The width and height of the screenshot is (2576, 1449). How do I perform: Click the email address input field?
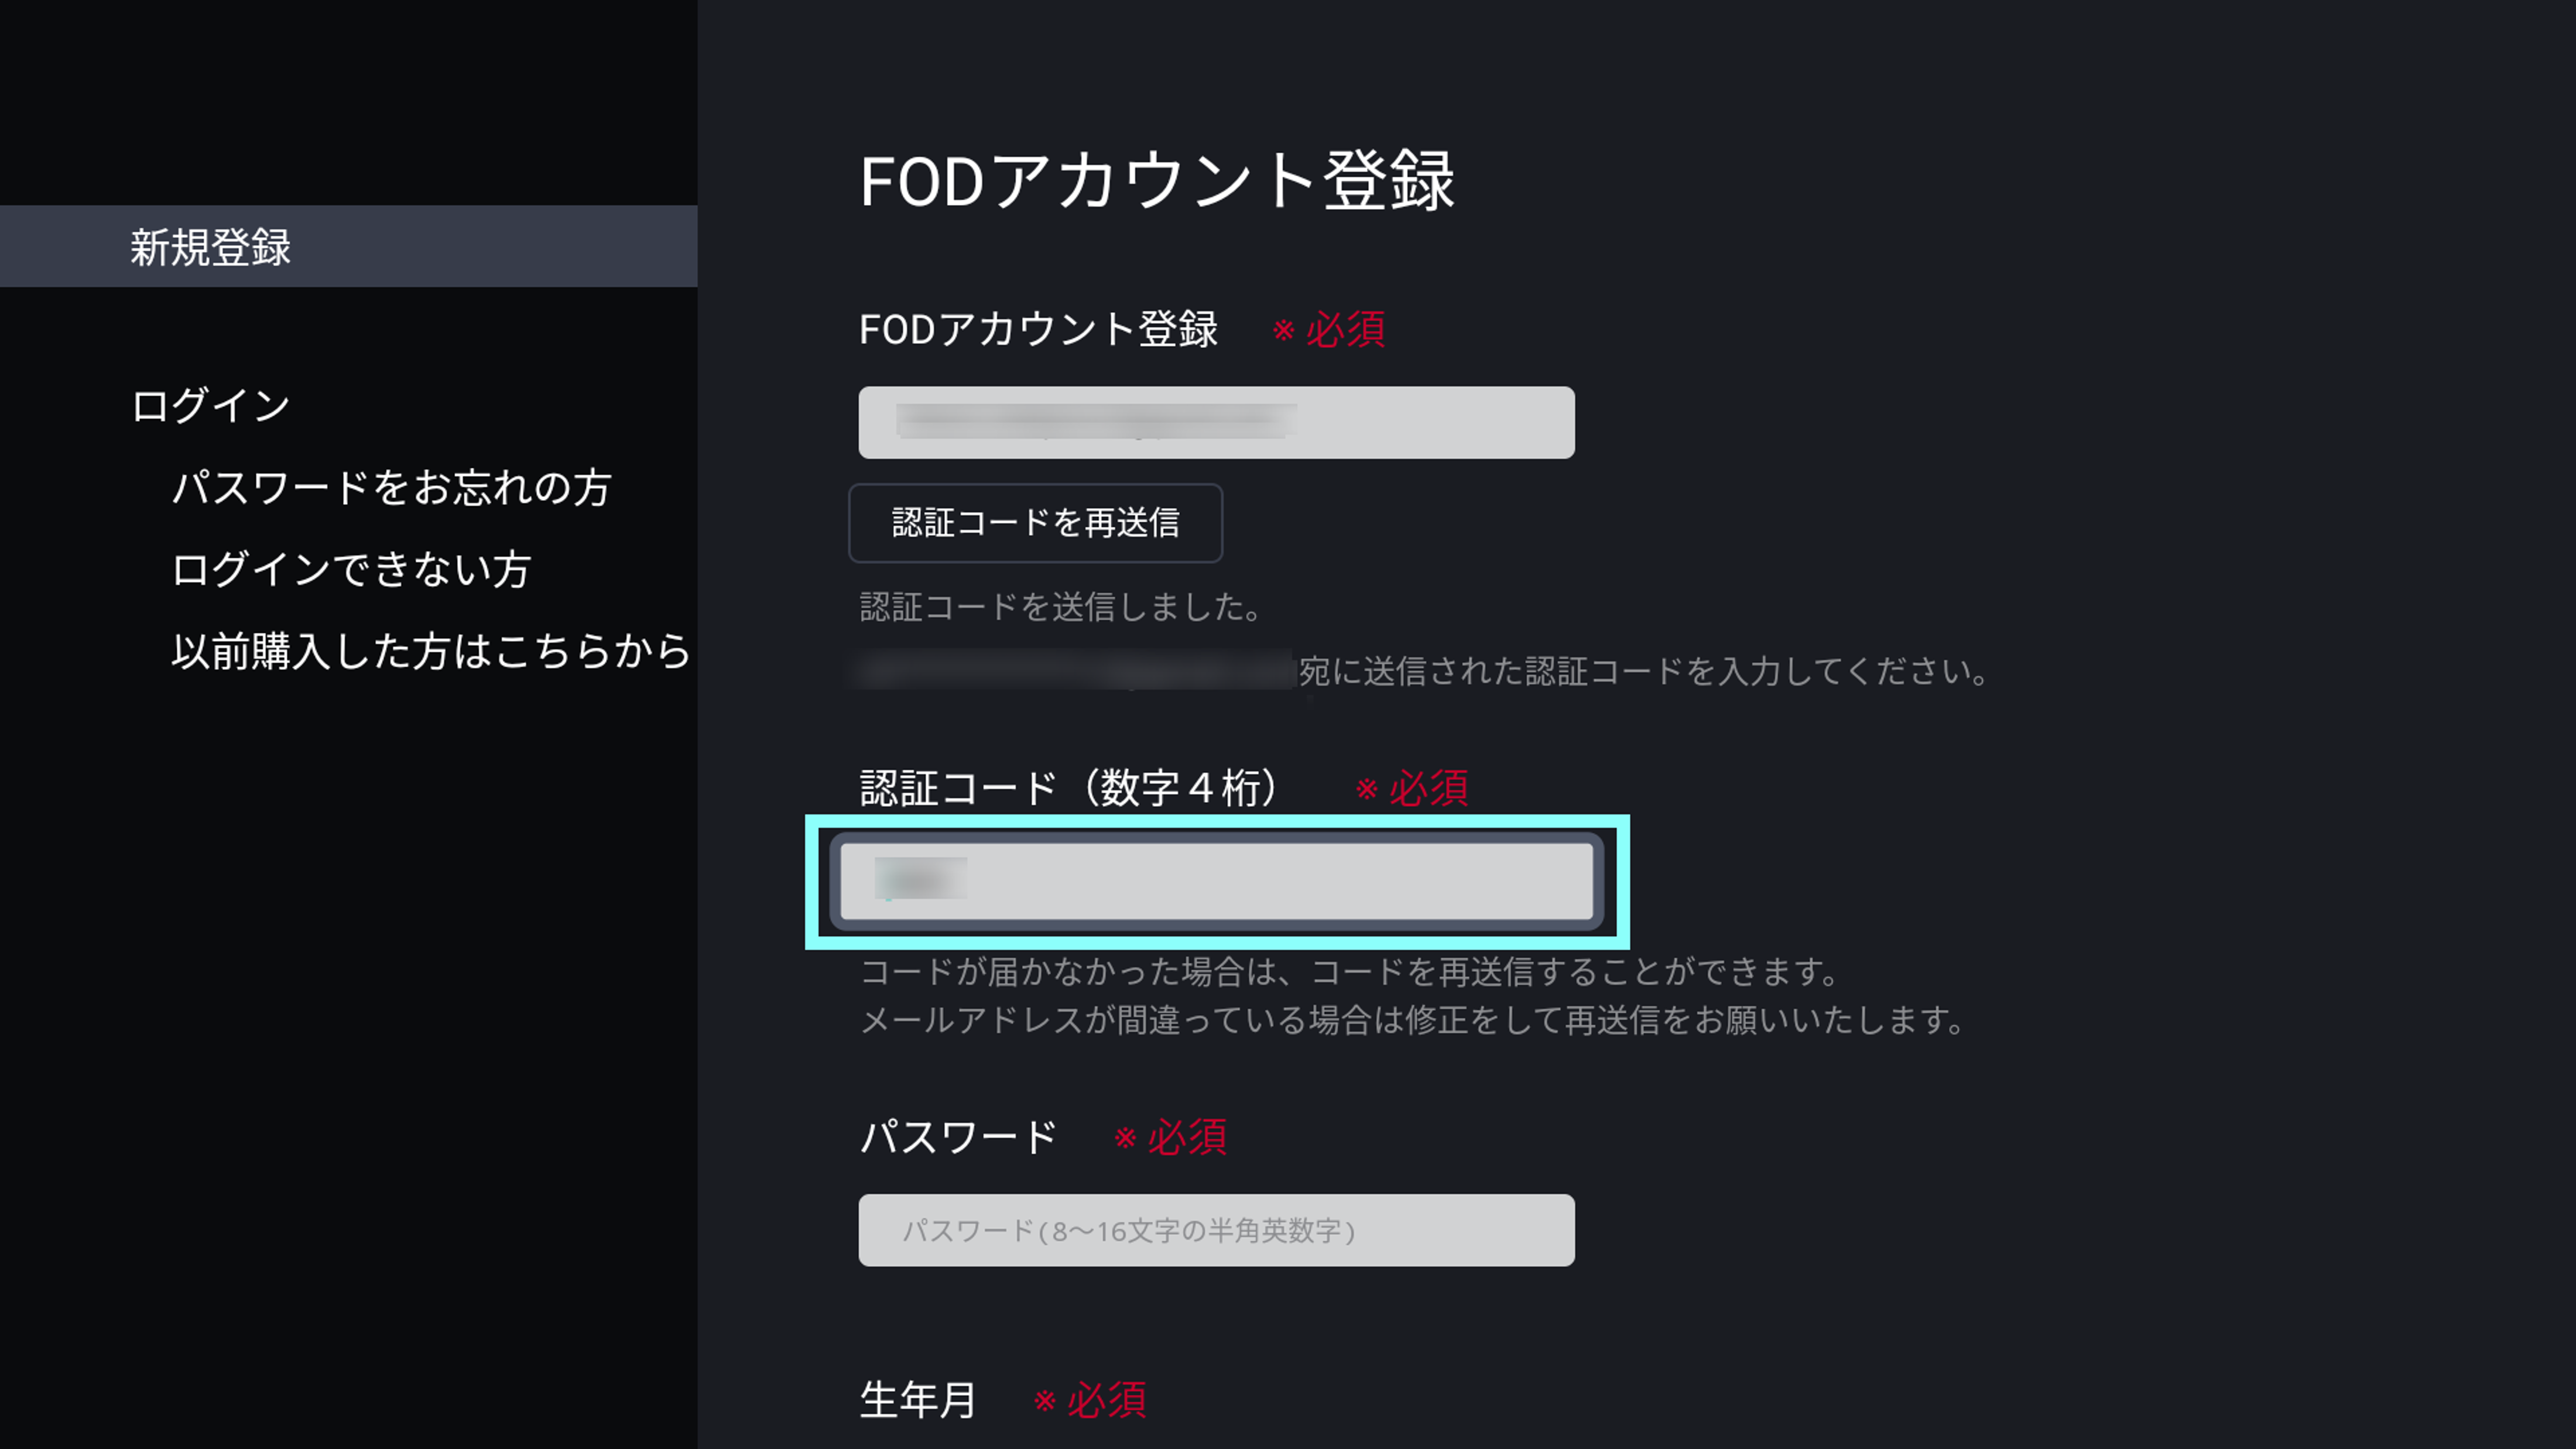click(x=1215, y=421)
